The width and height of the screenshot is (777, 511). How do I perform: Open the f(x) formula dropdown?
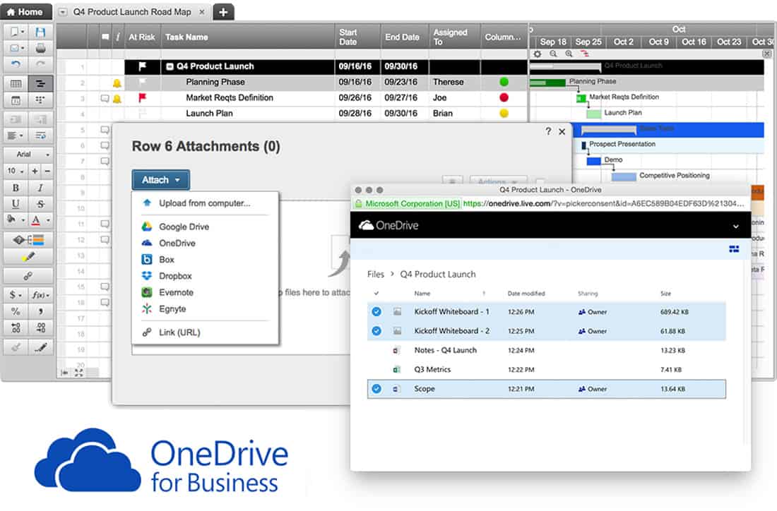40,295
